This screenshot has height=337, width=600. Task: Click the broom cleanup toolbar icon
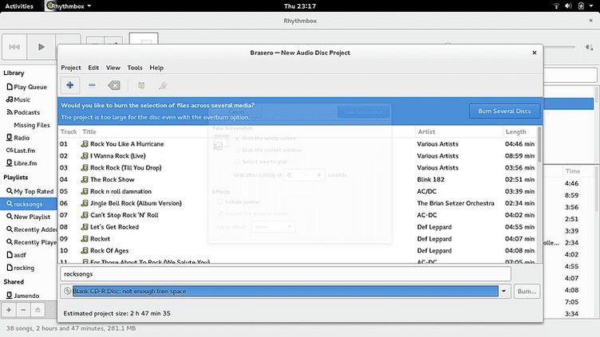tap(163, 85)
